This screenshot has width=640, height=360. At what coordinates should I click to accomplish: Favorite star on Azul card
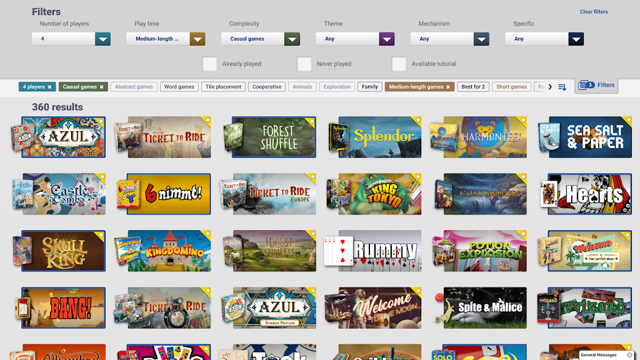click(x=101, y=121)
